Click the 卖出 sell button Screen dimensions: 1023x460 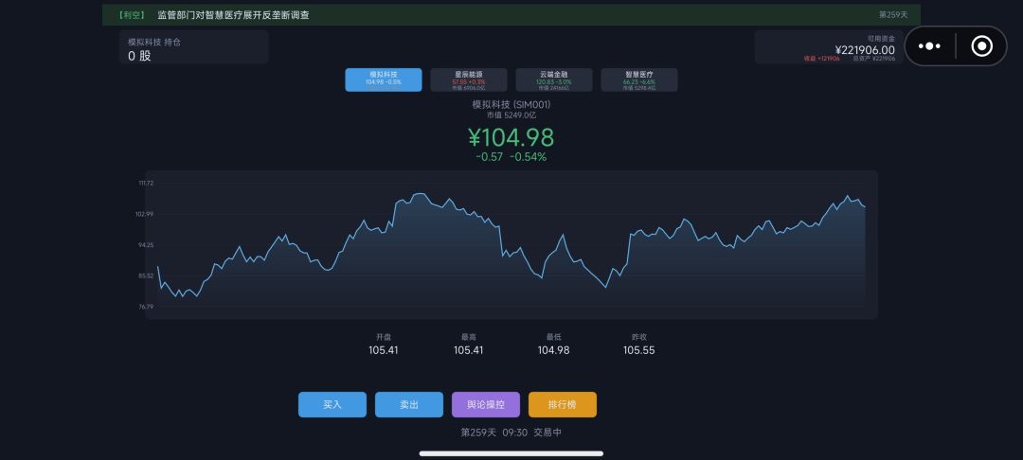coord(409,404)
